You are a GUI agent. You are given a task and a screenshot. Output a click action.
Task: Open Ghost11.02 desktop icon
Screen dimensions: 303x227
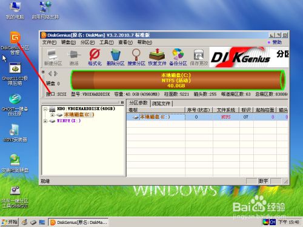point(15,74)
